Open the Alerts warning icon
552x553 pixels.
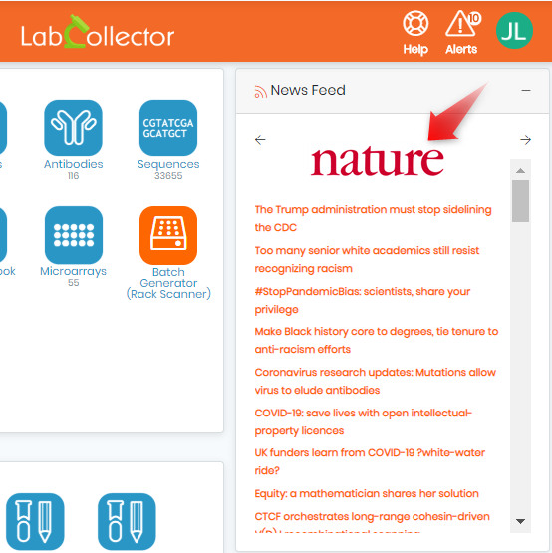[461, 24]
